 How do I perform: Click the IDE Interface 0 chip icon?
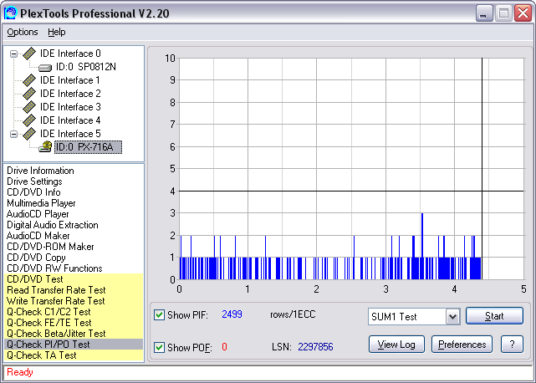[x=29, y=54]
